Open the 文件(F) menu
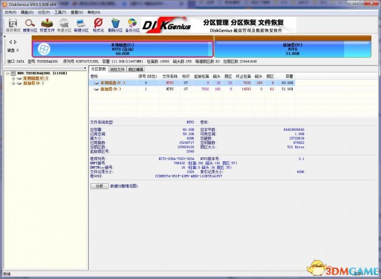The height and width of the screenshot is (279, 381). (x=11, y=12)
